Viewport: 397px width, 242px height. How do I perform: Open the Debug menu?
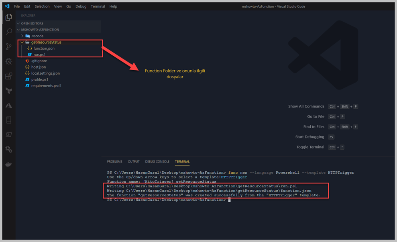point(81,6)
